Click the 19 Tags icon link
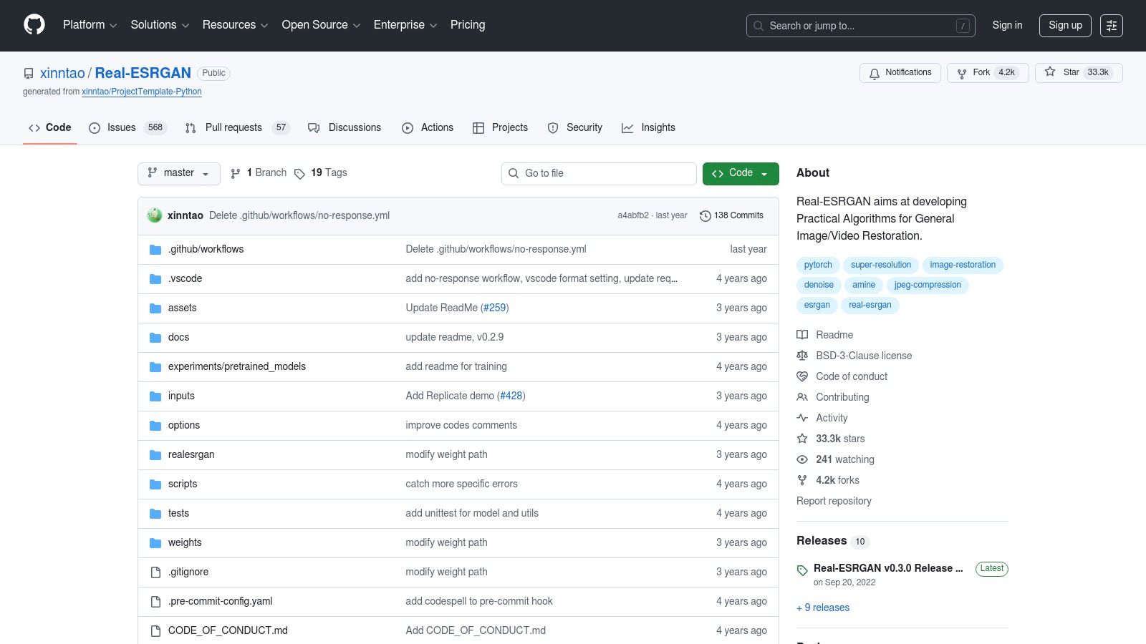Image resolution: width=1146 pixels, height=644 pixels. [x=299, y=173]
